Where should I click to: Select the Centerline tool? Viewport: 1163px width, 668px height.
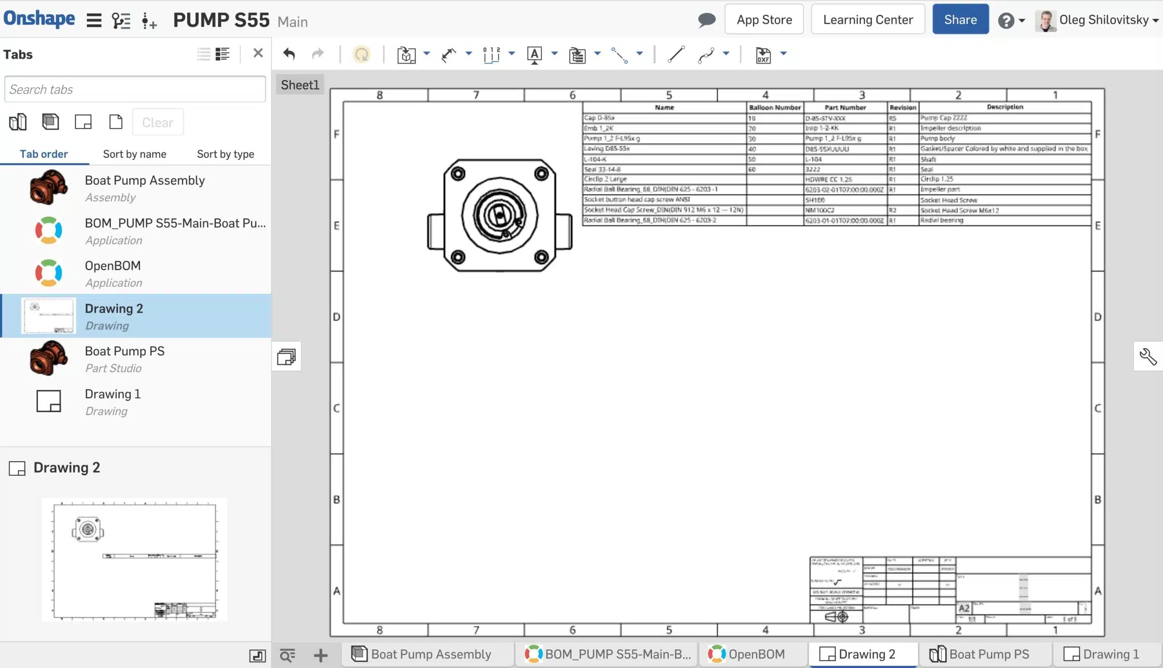click(x=619, y=55)
